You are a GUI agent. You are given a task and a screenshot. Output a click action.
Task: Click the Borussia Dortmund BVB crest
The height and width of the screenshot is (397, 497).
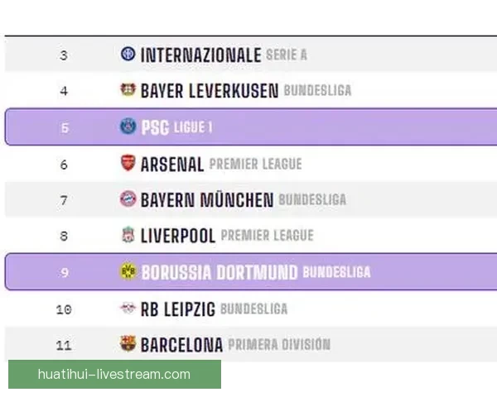[128, 272]
